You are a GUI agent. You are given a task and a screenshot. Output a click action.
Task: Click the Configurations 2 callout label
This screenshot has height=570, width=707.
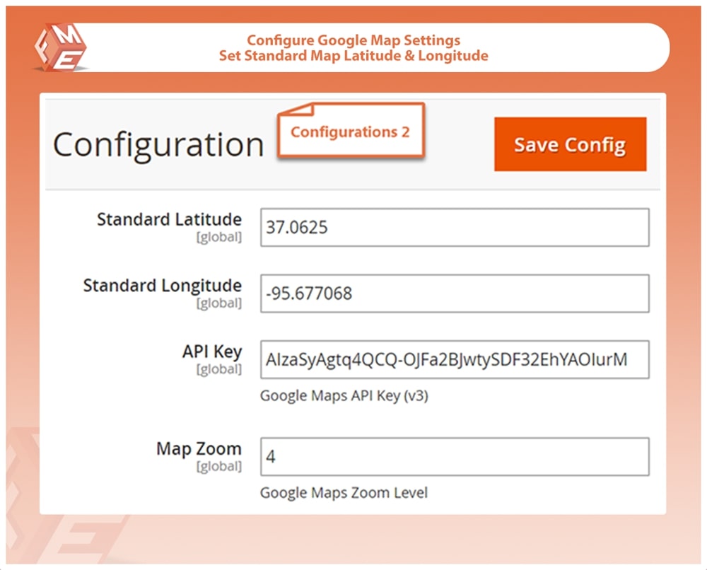pyautogui.click(x=350, y=132)
